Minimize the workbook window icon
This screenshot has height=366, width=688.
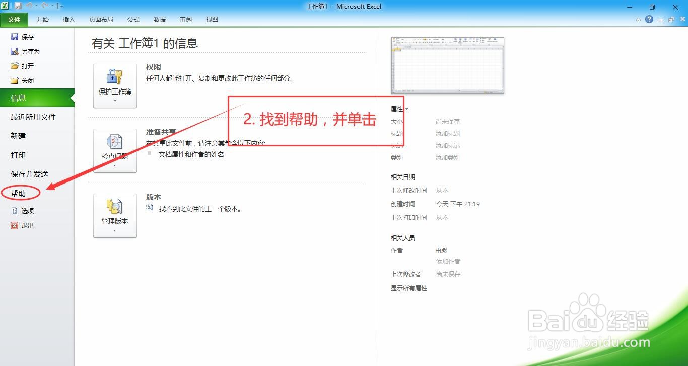click(661, 19)
